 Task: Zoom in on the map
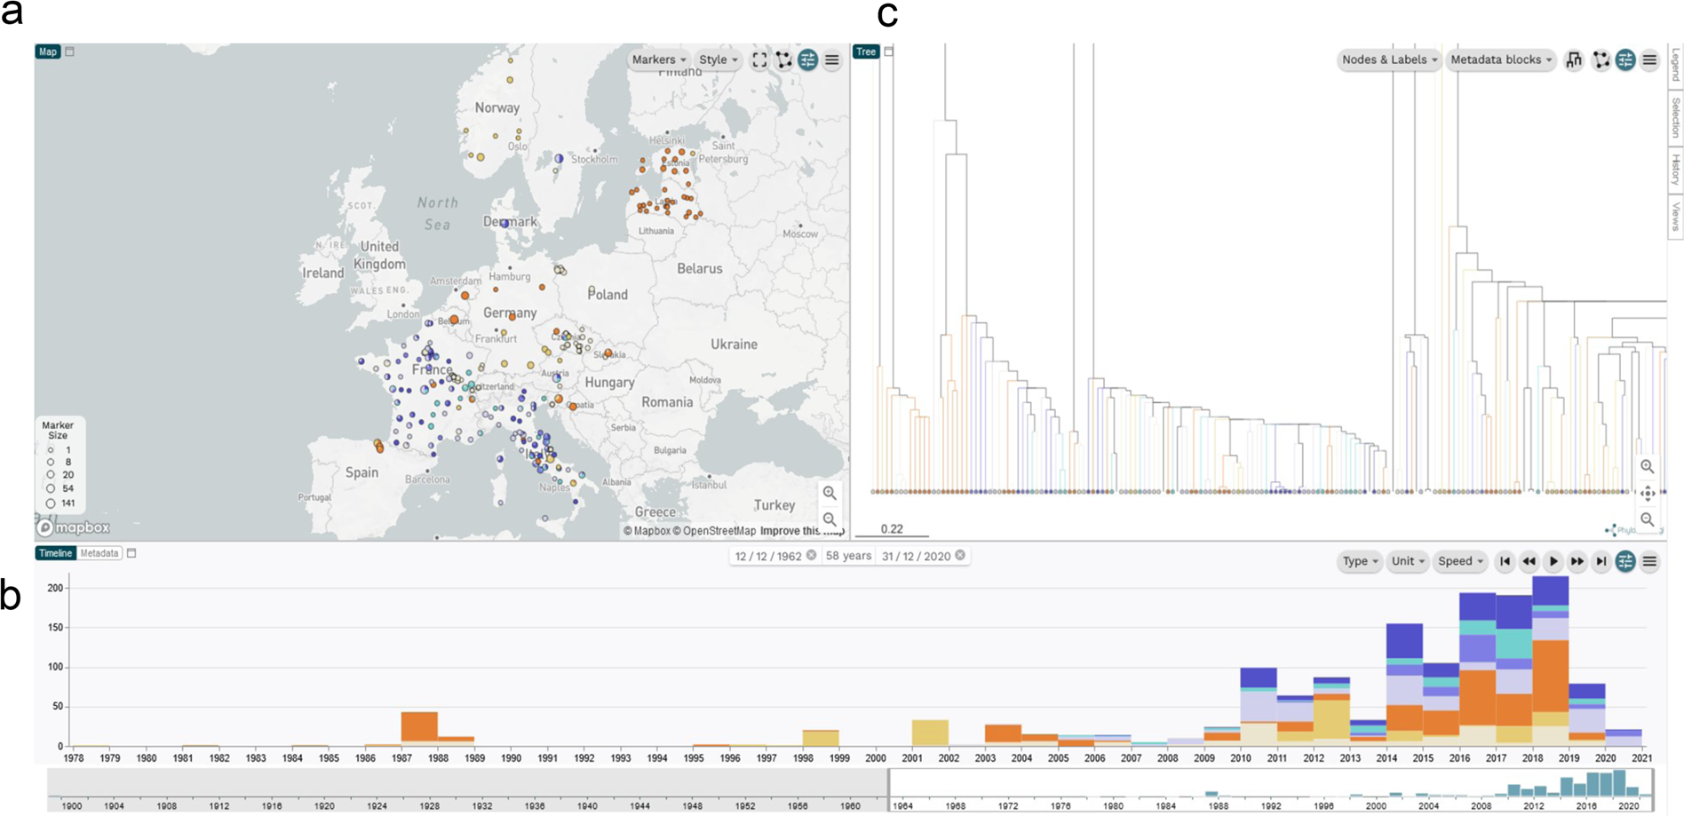[830, 493]
